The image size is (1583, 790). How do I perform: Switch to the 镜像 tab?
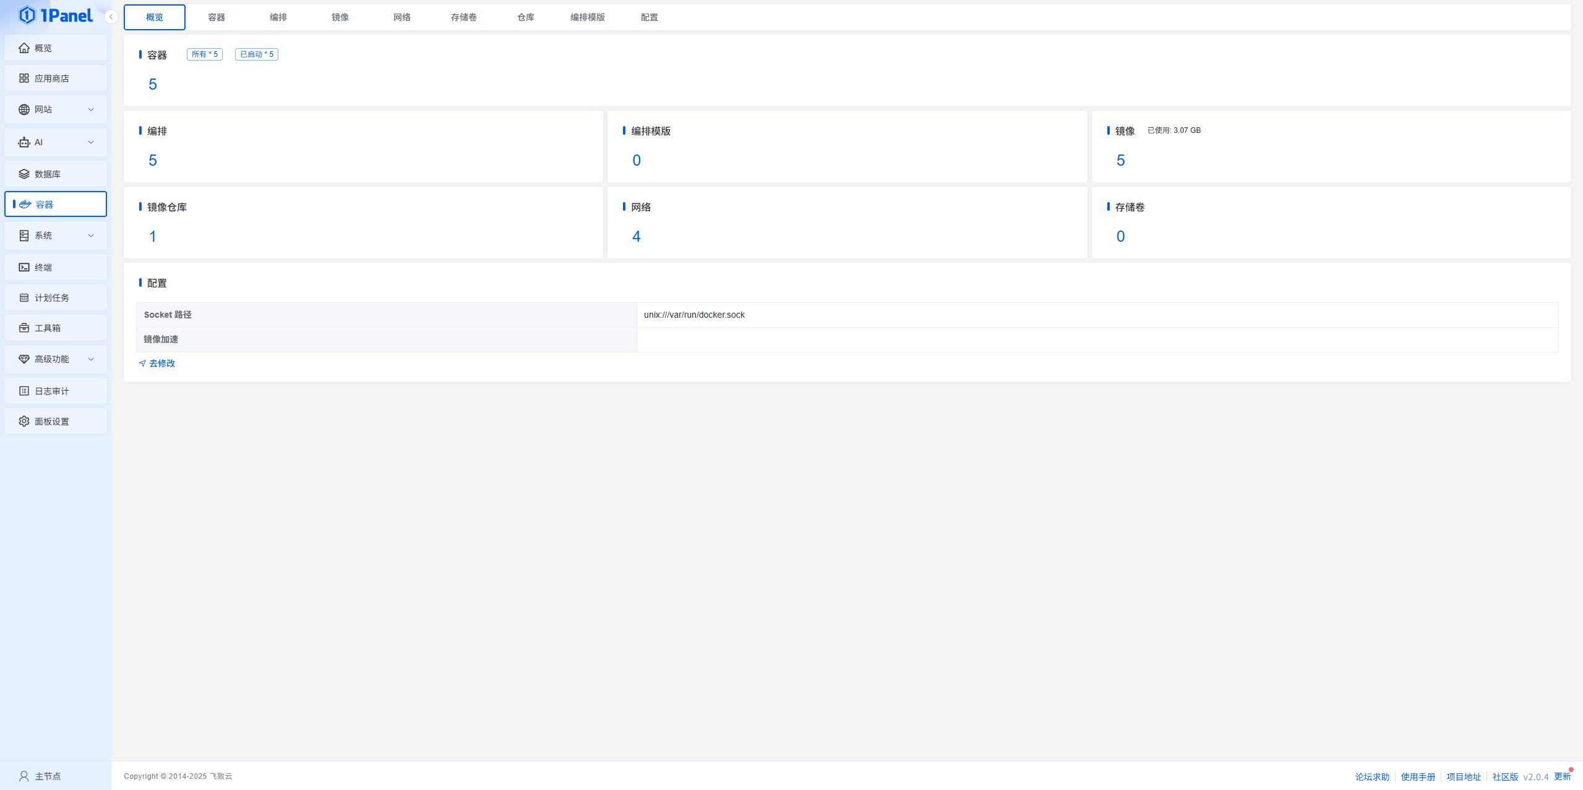click(340, 17)
